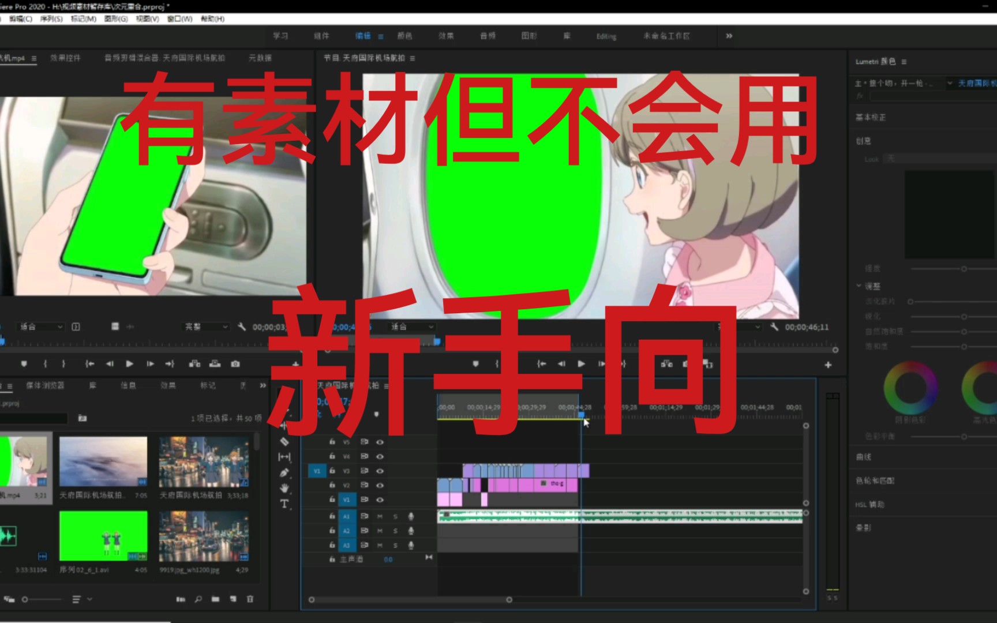Add marker in source monitor
Viewport: 997px width, 623px height.
[24, 364]
